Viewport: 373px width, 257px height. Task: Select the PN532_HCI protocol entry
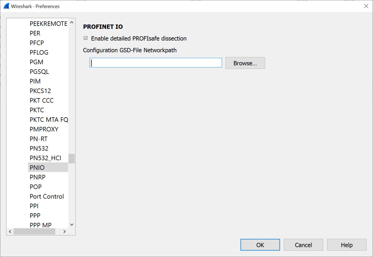click(x=45, y=158)
